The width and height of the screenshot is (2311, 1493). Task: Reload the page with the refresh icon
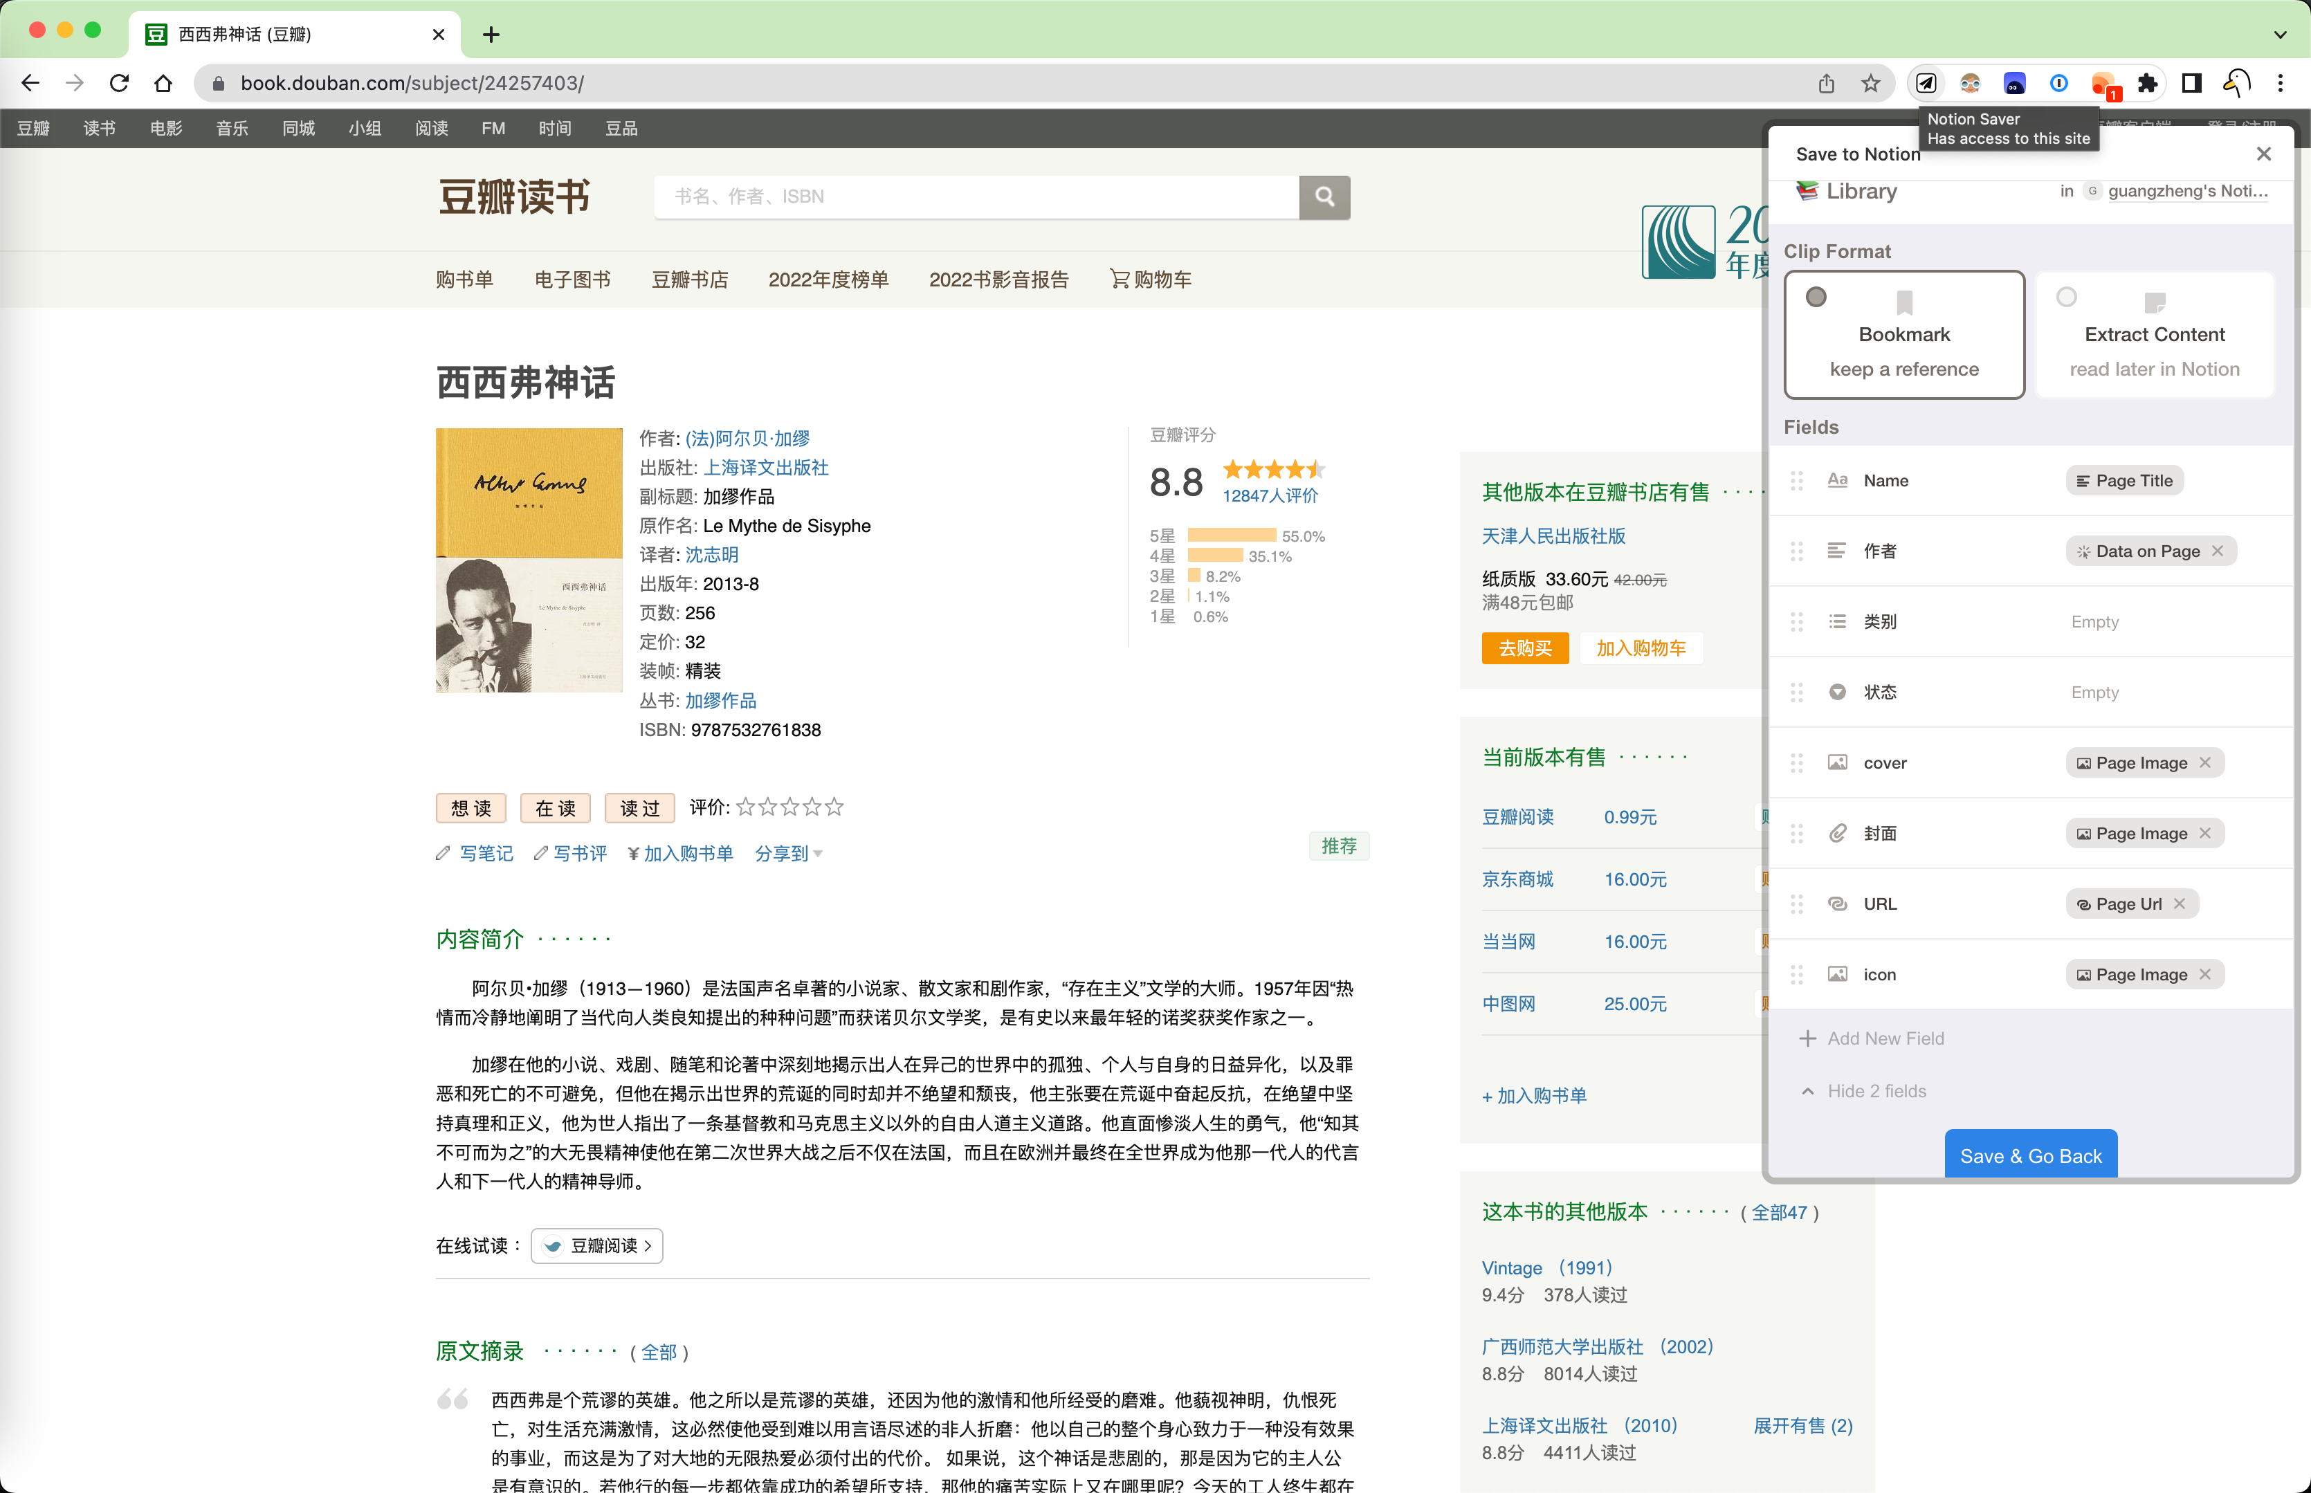point(119,84)
